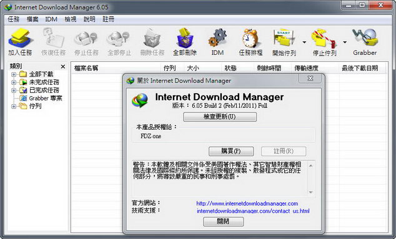Open the 註冊 menu

[108, 19]
